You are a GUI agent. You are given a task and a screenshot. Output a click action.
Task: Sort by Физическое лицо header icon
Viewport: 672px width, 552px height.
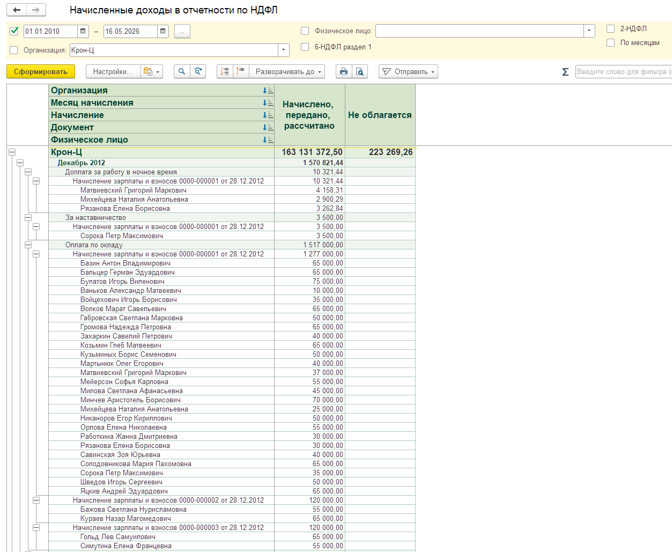(268, 140)
